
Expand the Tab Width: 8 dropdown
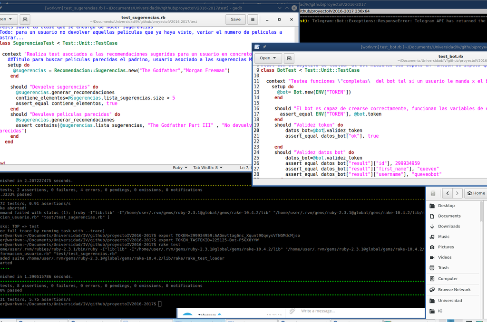click(x=208, y=168)
